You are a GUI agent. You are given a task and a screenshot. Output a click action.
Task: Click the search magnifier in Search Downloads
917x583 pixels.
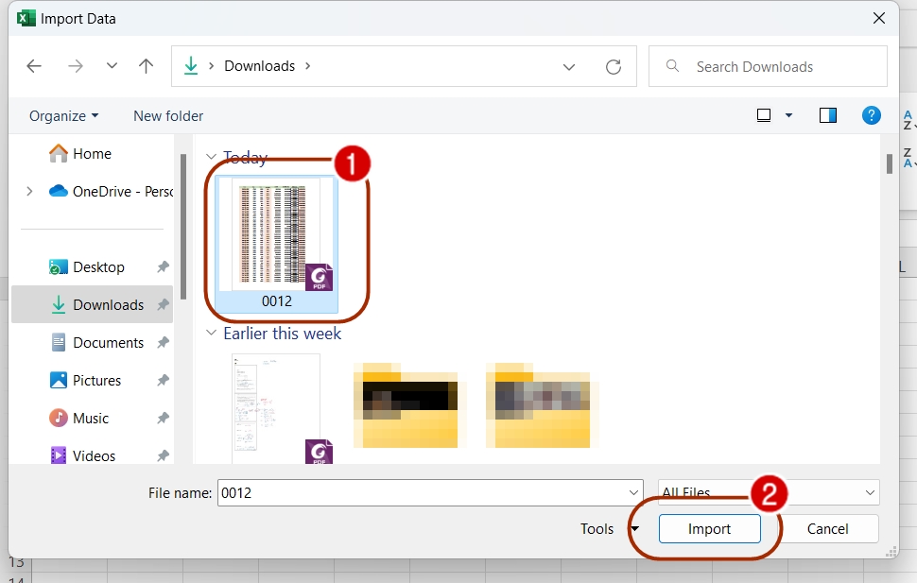coord(671,66)
